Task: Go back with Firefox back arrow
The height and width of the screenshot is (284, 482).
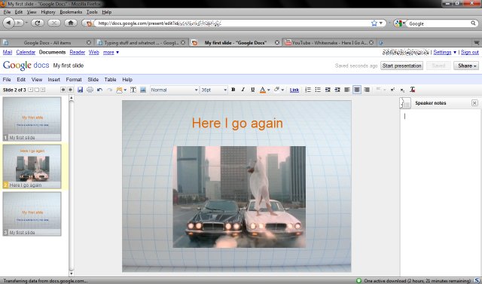Action: click(x=8, y=23)
